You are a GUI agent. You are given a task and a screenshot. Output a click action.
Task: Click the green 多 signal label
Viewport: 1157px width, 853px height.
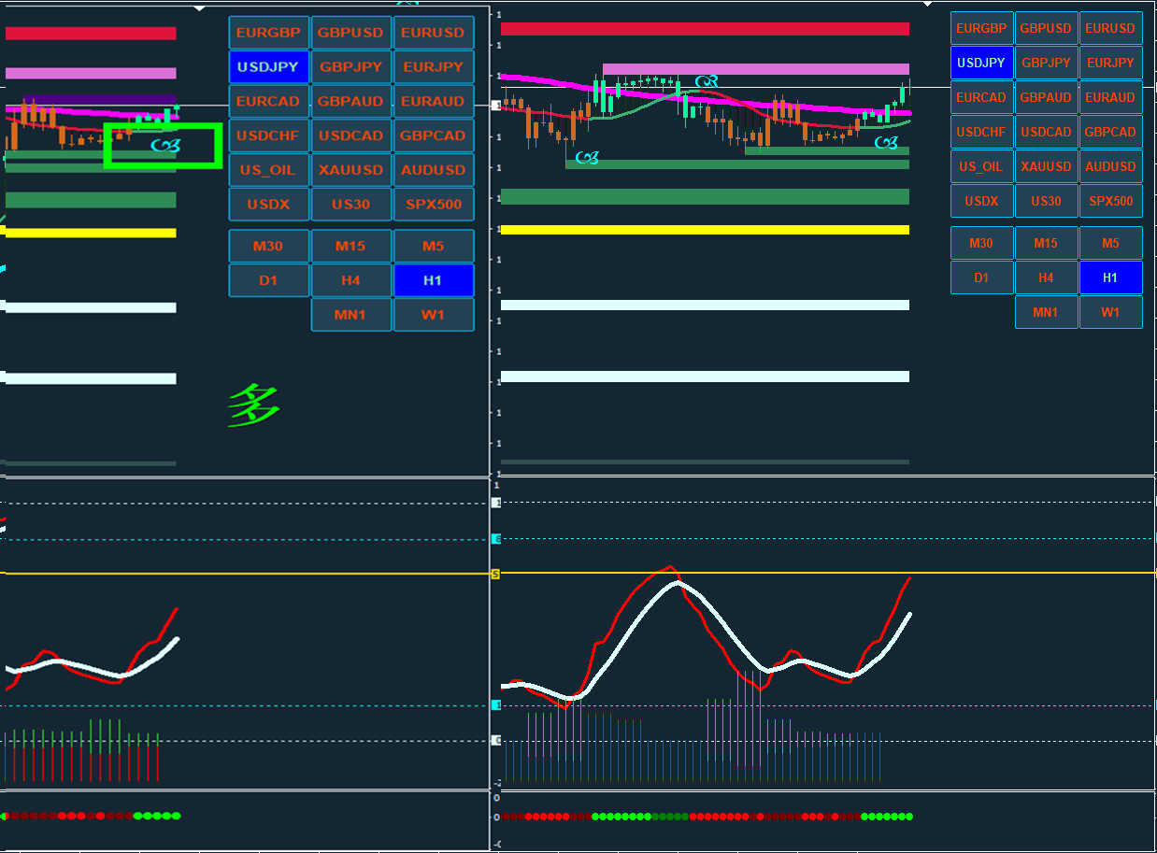(253, 407)
